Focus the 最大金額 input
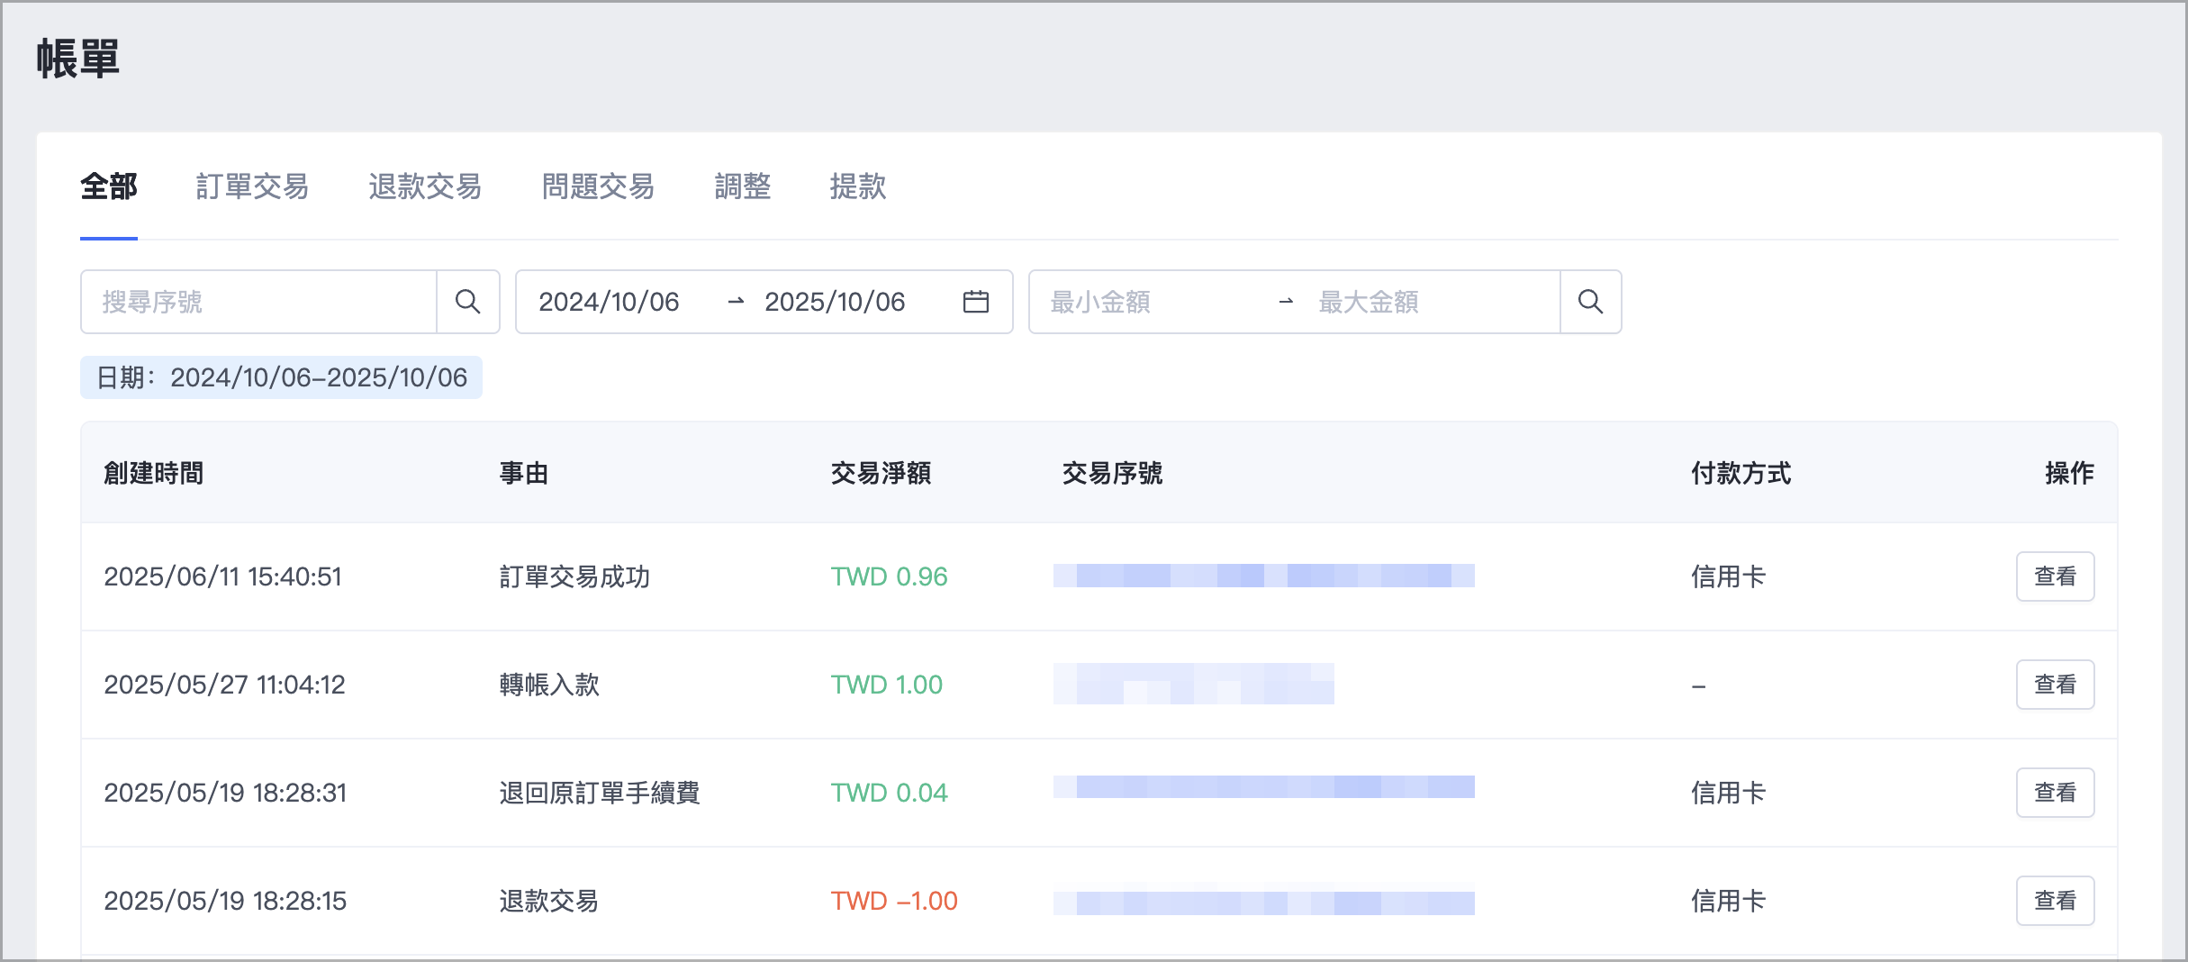Image resolution: width=2188 pixels, height=962 pixels. (x=1432, y=302)
